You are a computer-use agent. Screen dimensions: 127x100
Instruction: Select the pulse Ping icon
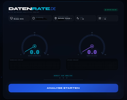pyautogui.click(x=78, y=18)
